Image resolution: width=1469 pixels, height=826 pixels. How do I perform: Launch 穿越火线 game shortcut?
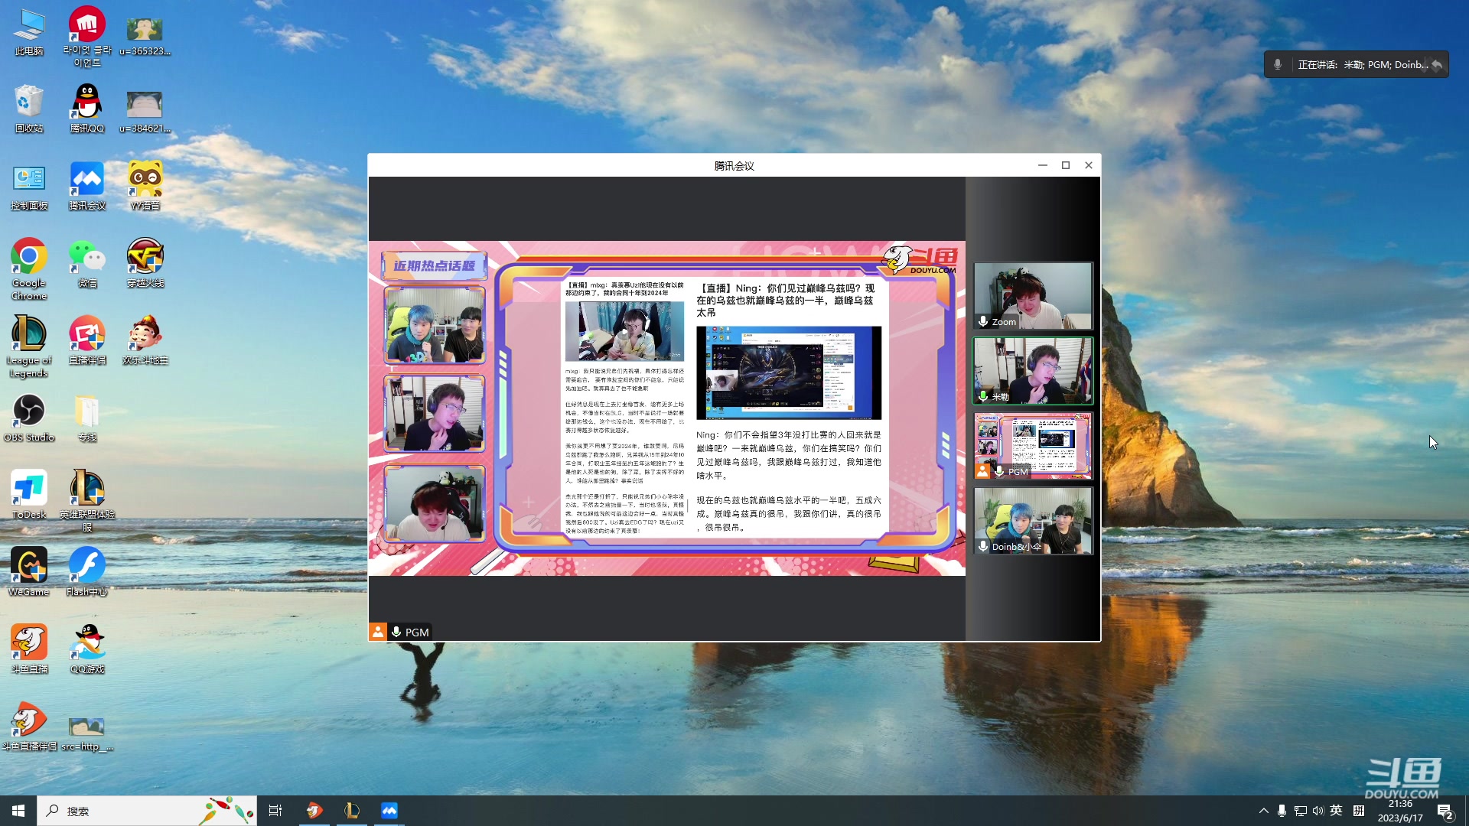pyautogui.click(x=145, y=263)
